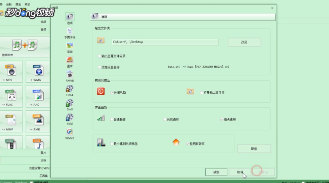Click the 改变 button for the output folder
The image size is (329, 183).
pyautogui.click(x=244, y=42)
